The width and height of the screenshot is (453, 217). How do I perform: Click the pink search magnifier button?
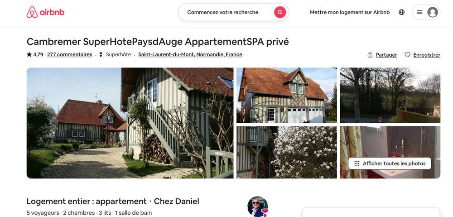[x=280, y=12]
